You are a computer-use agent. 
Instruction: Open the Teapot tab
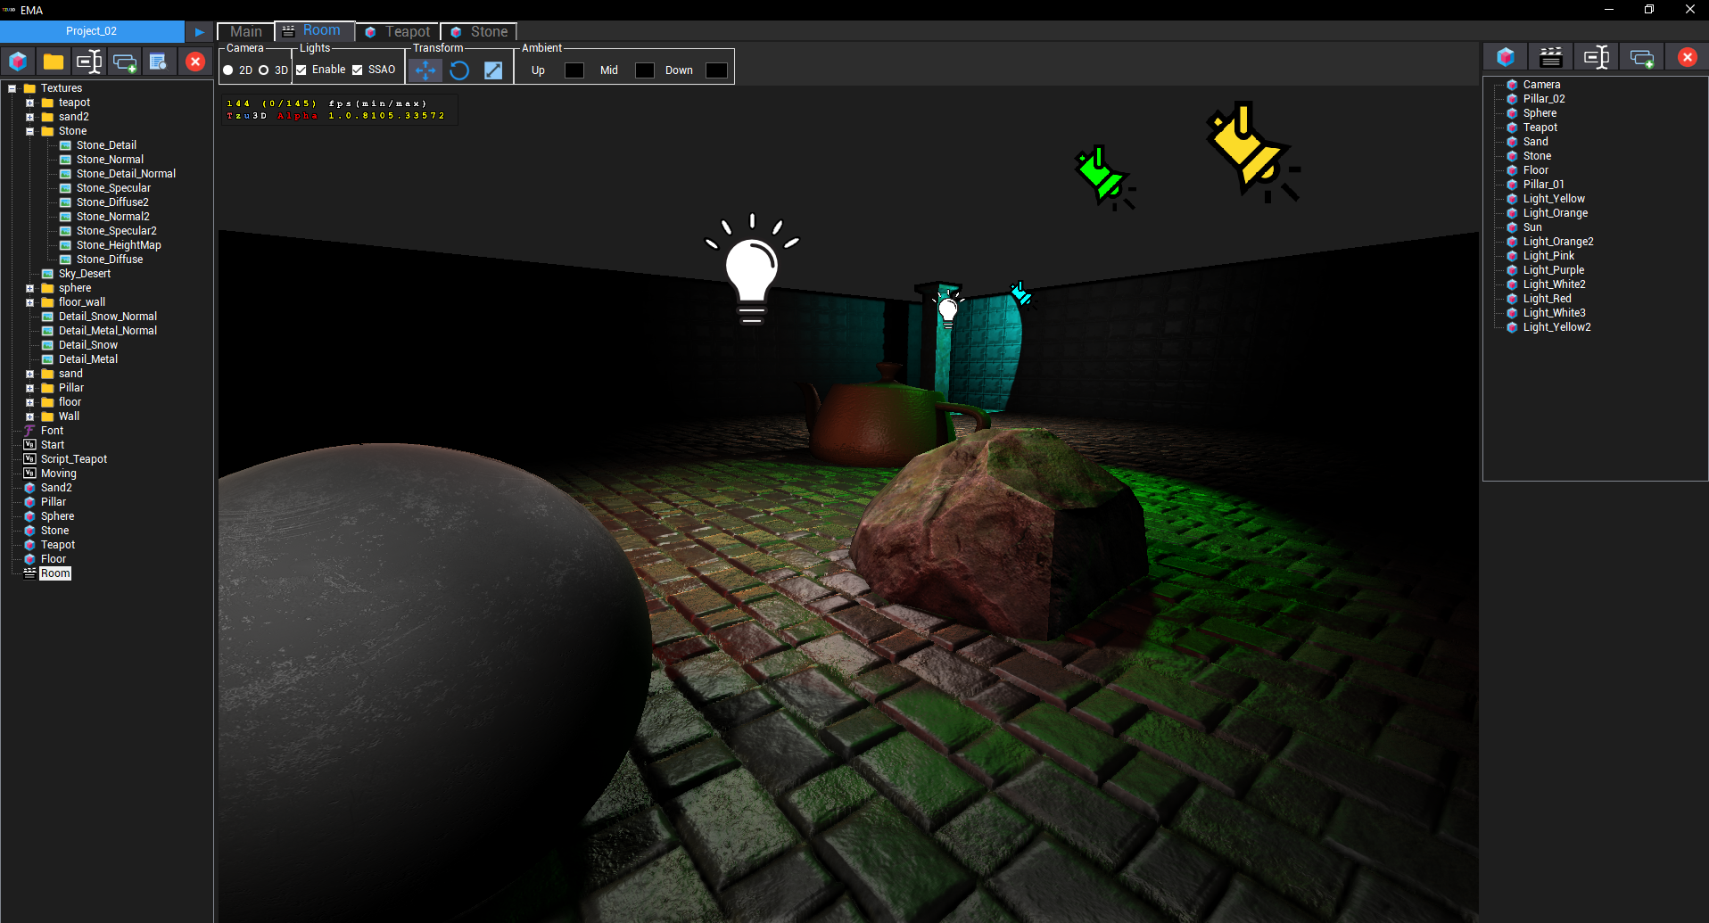[398, 31]
